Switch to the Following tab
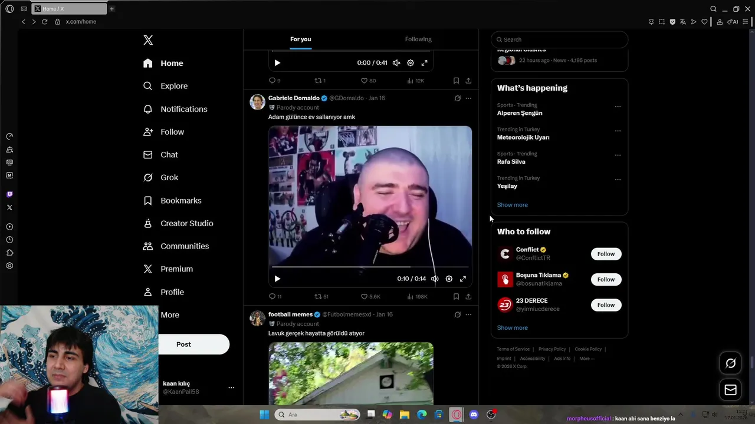755x424 pixels. click(418, 39)
